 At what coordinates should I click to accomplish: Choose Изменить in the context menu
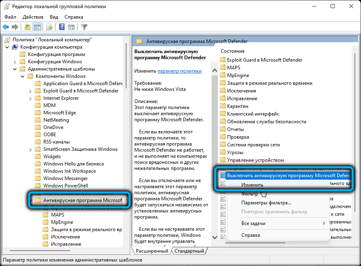(x=252, y=184)
